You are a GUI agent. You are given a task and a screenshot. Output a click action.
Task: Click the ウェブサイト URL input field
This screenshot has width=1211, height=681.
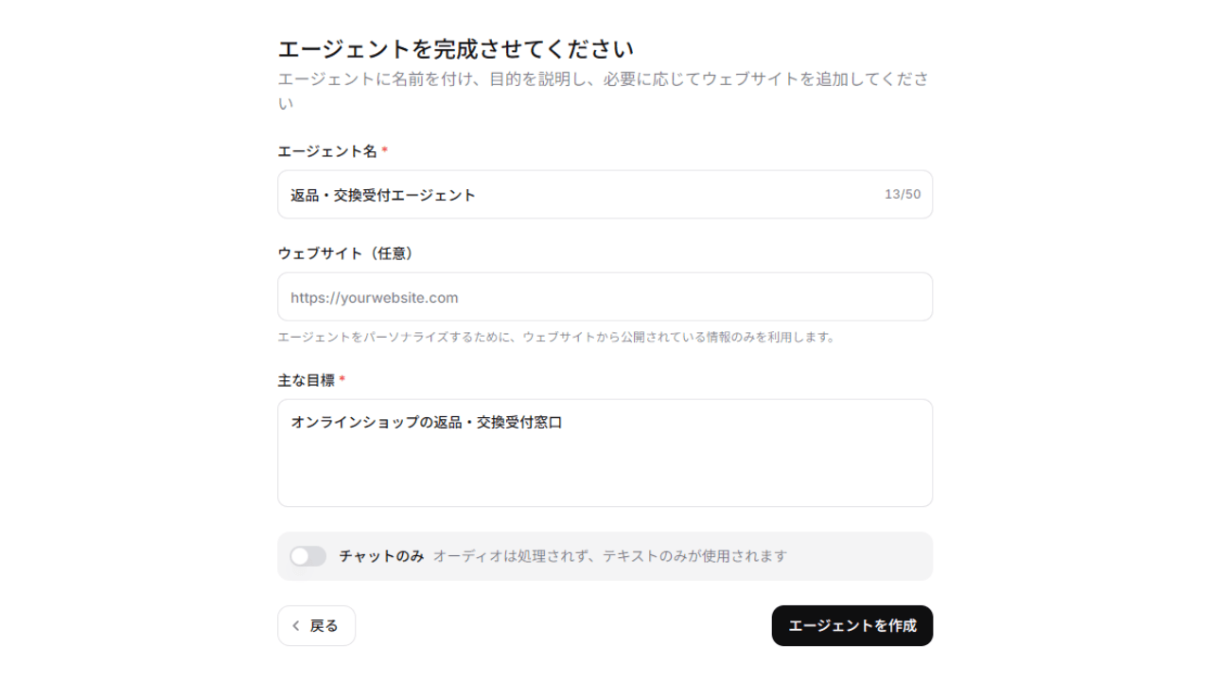[605, 297]
